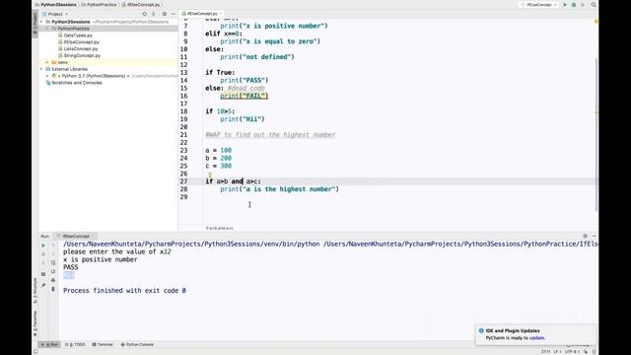Click the print icon in Run console

tap(53, 280)
